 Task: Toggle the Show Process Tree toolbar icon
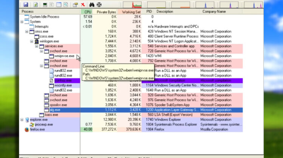(52, 5)
